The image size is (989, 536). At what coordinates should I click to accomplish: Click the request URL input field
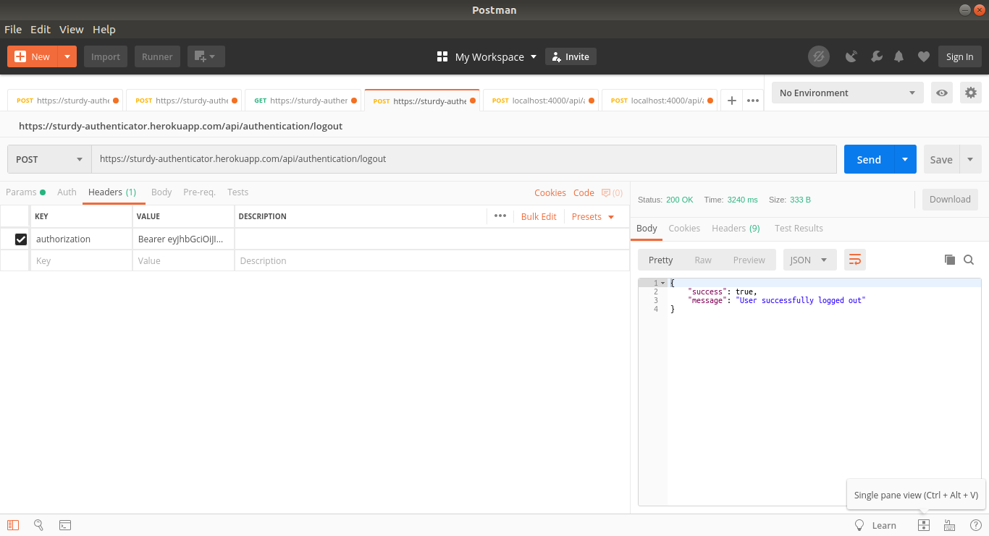click(x=463, y=159)
